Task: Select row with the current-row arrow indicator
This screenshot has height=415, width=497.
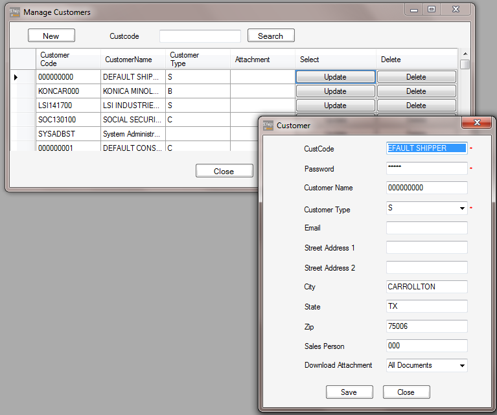Action: click(23, 77)
